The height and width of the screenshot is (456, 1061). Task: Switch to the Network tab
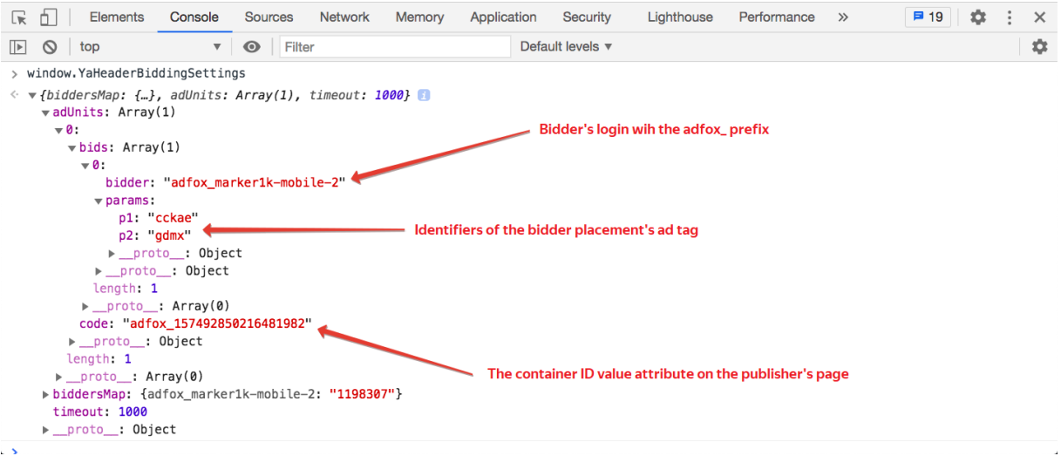[x=344, y=17]
